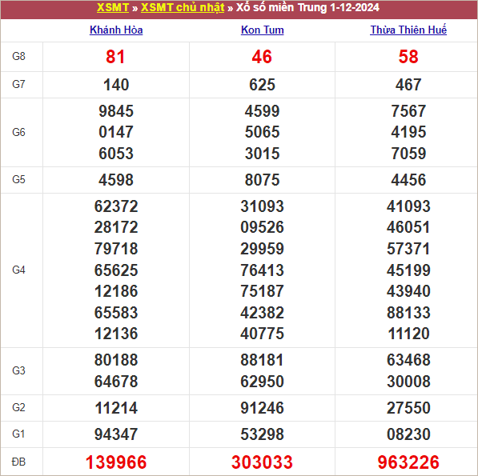
Task: Click G6 number 7059
Action: pos(408,154)
